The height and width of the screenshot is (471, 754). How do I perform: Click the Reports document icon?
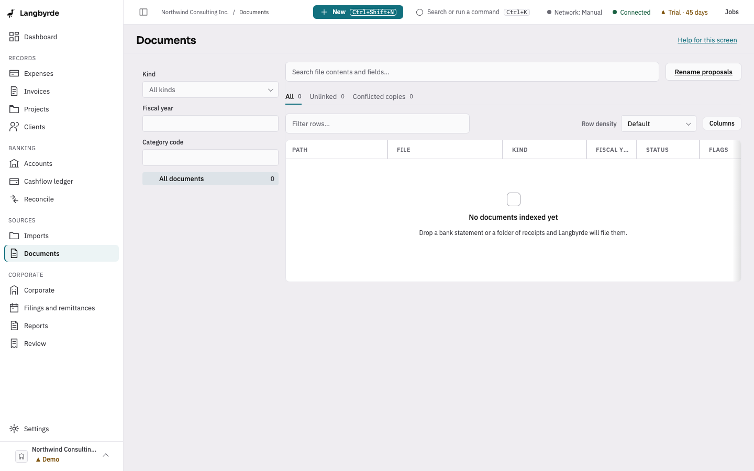point(14,326)
